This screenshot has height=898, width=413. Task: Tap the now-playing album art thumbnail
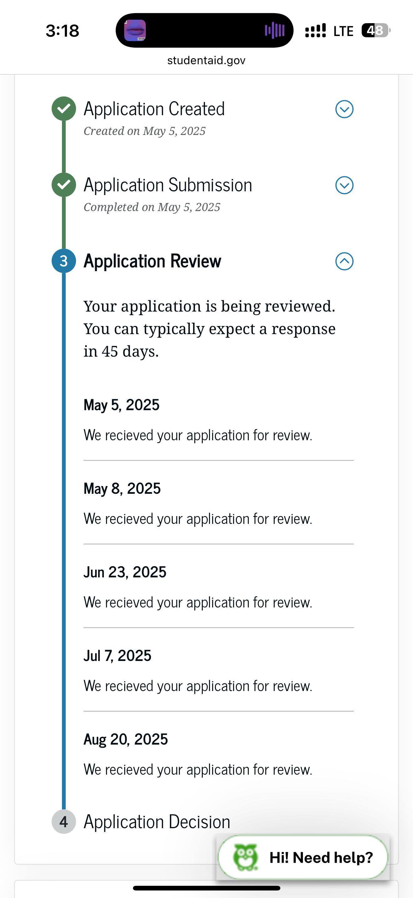[135, 30]
